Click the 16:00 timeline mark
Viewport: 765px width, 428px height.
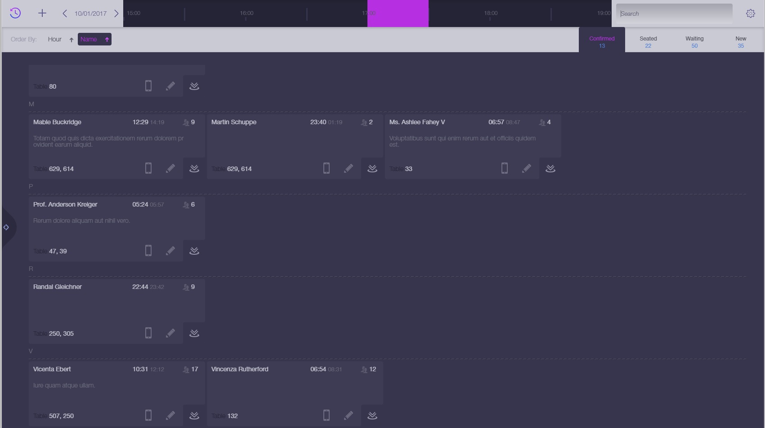[246, 14]
